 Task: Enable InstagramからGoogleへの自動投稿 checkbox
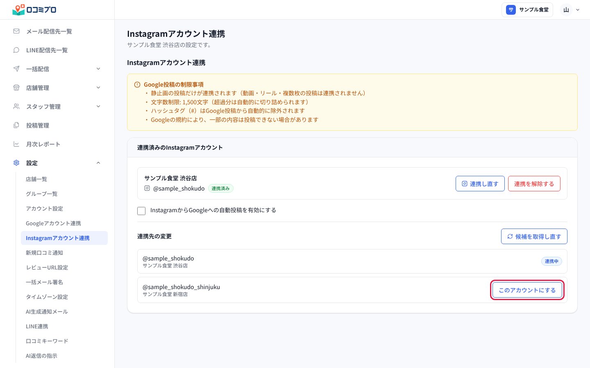click(141, 211)
